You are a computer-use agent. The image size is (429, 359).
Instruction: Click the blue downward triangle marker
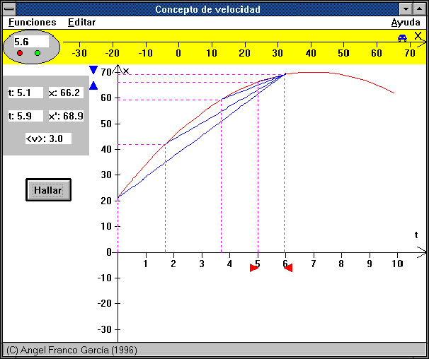pyautogui.click(x=93, y=70)
